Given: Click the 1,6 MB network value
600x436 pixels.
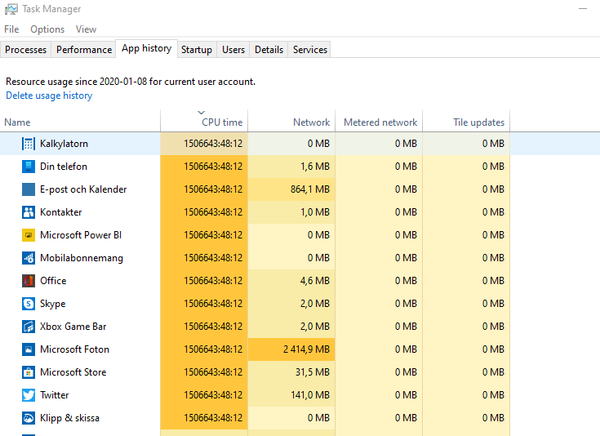Looking at the screenshot, I should pyautogui.click(x=315, y=167).
